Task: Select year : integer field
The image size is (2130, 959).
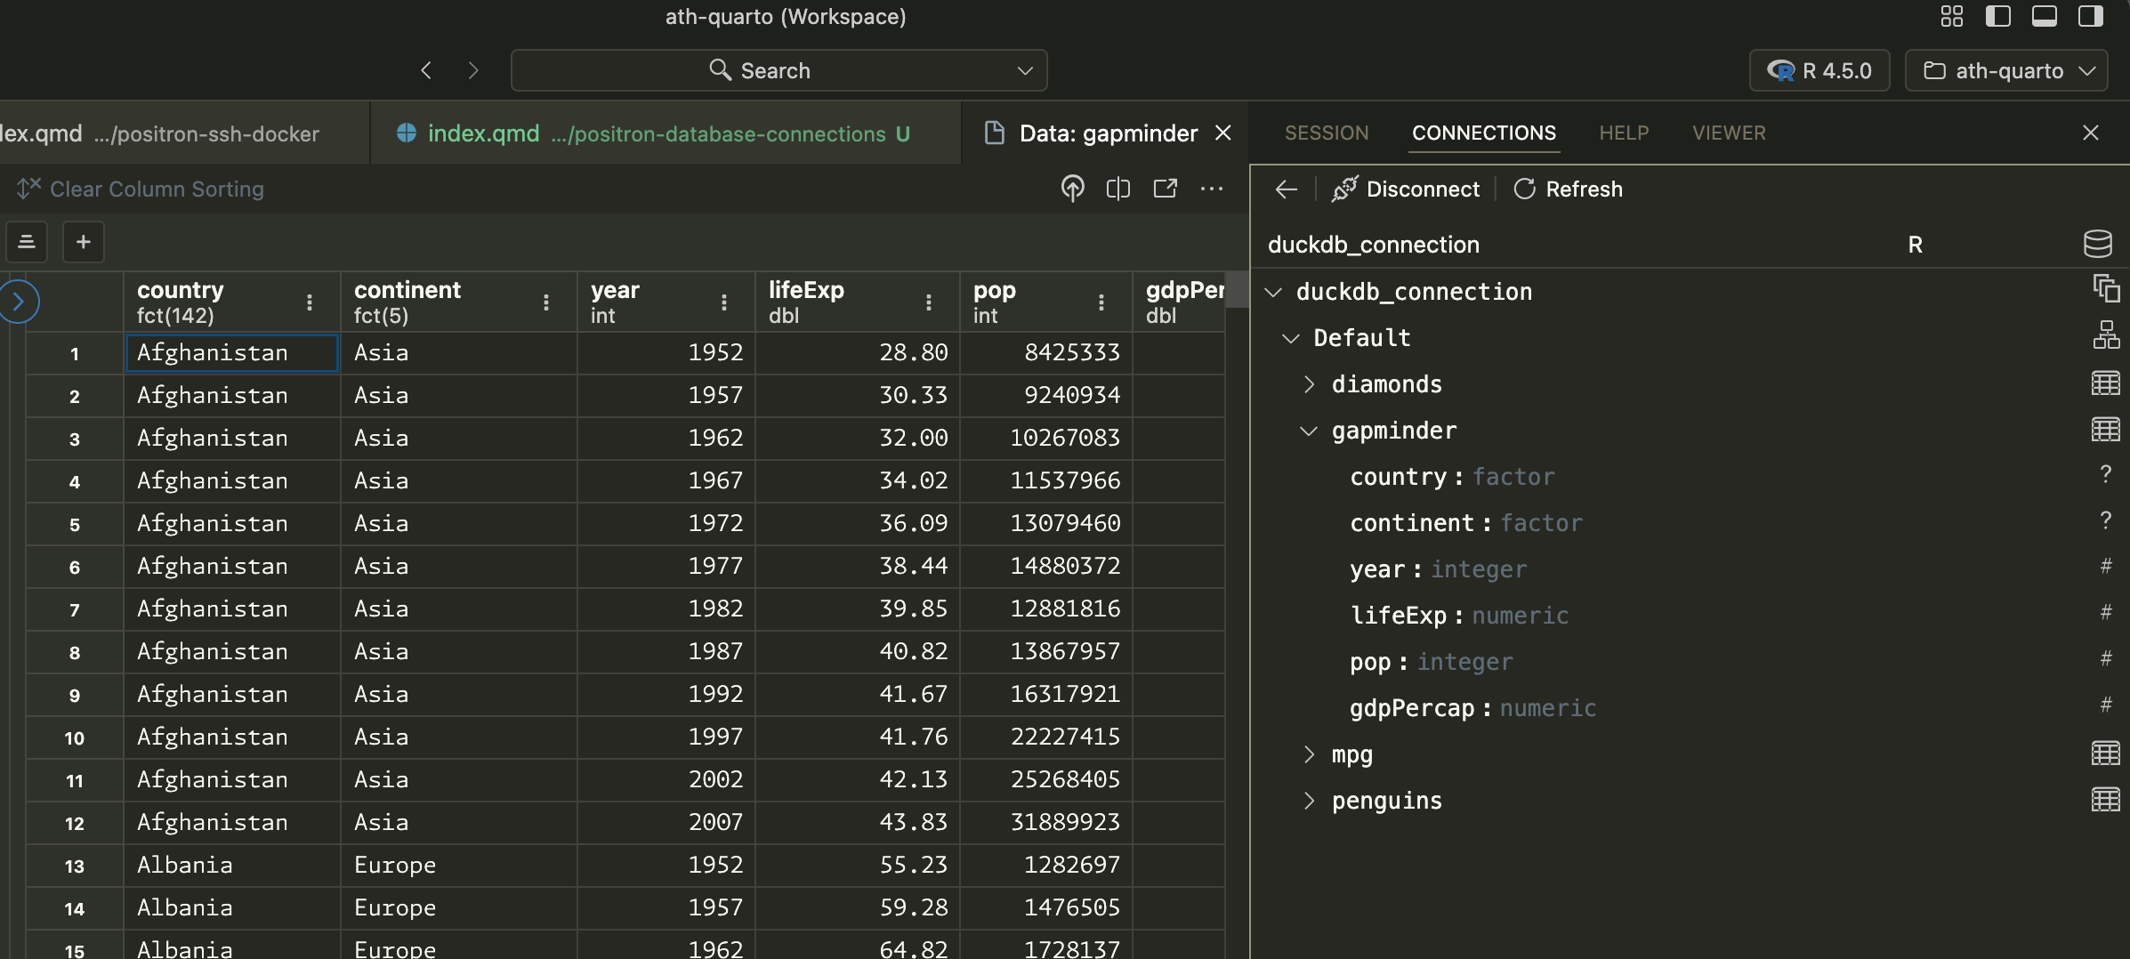Action: pyautogui.click(x=1438, y=569)
